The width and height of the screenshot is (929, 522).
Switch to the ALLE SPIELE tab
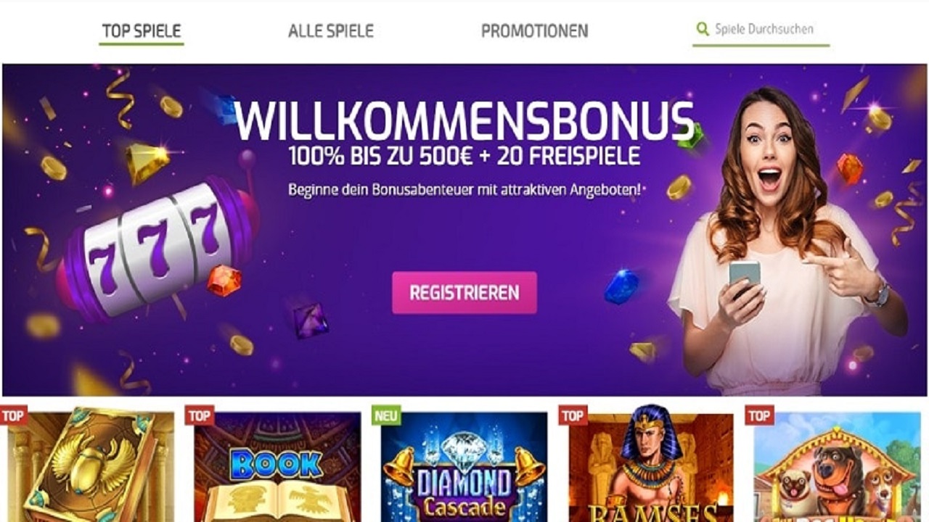(x=331, y=31)
